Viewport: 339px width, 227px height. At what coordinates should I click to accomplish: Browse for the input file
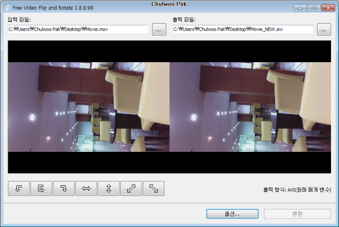[159, 29]
